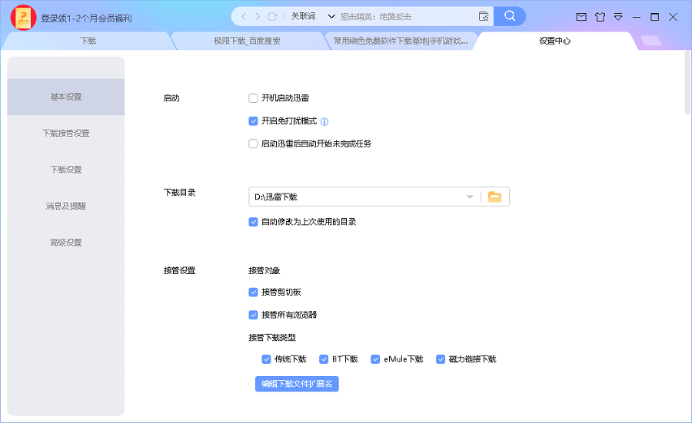
Task: Go forward with the forward arrow
Action: 258,17
